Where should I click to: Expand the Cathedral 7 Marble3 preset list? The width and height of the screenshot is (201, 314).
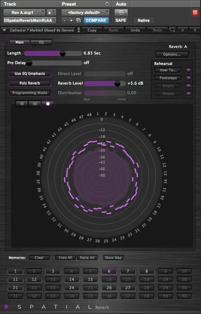coord(4,30)
